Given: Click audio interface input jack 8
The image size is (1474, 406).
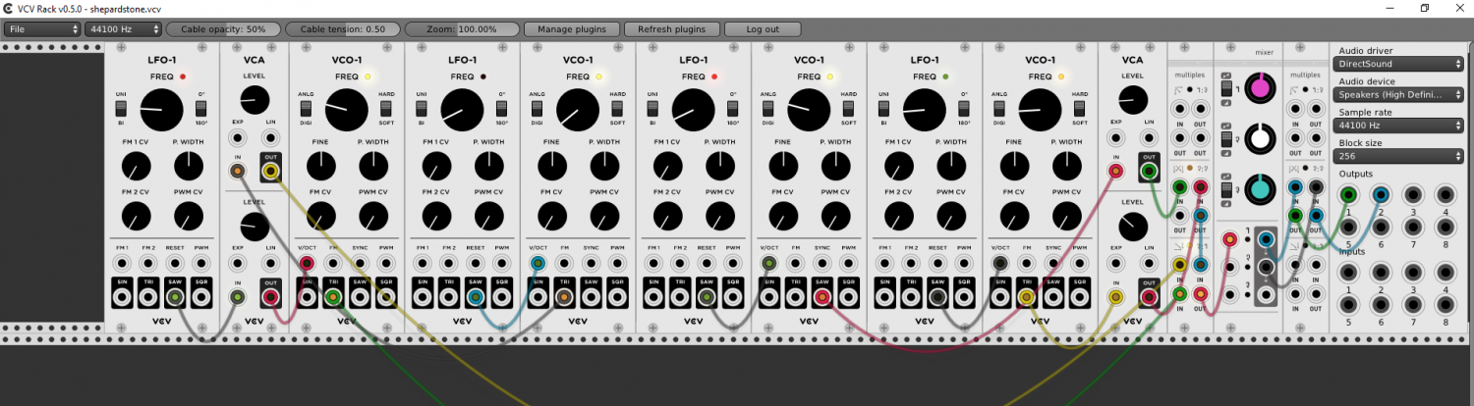Looking at the screenshot, I should (x=1446, y=303).
